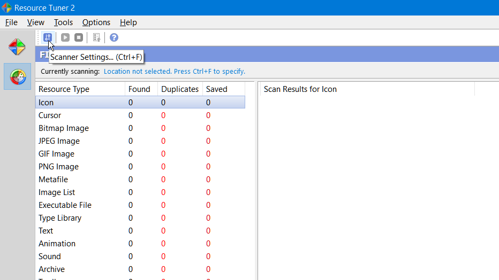
Task: Sort by Saved column header
Action: tap(224, 89)
